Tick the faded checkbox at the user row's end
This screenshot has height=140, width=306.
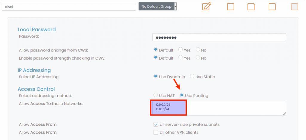click(294, 7)
